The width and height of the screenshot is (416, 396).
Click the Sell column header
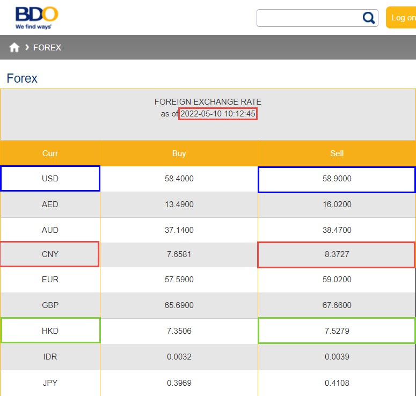[x=337, y=153]
